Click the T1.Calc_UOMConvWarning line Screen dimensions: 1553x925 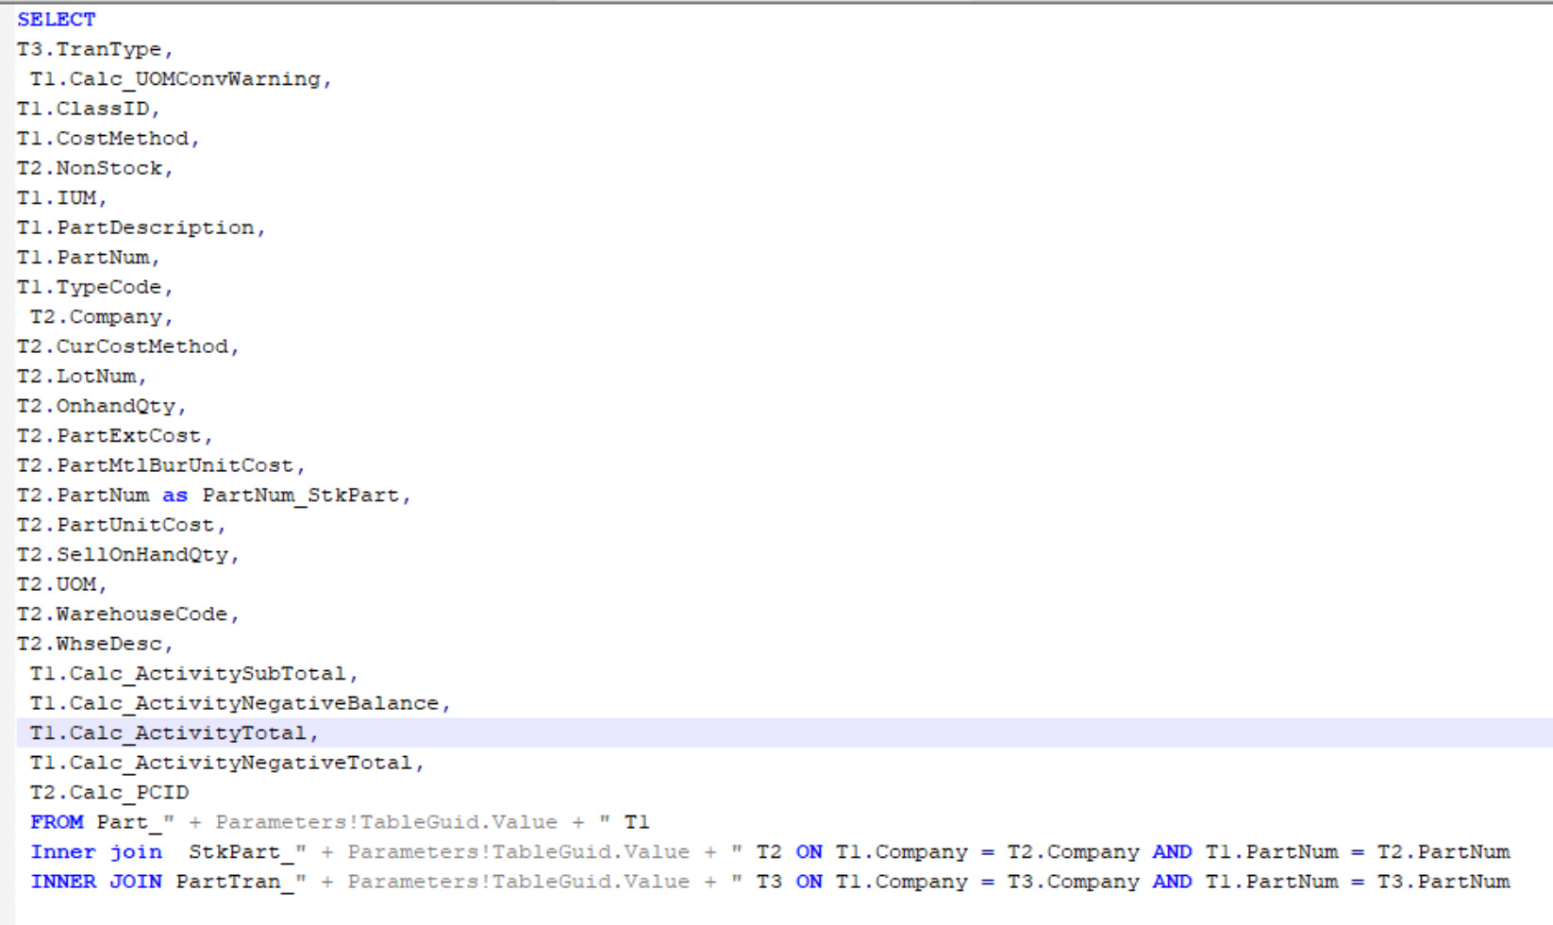pyautogui.click(x=180, y=79)
